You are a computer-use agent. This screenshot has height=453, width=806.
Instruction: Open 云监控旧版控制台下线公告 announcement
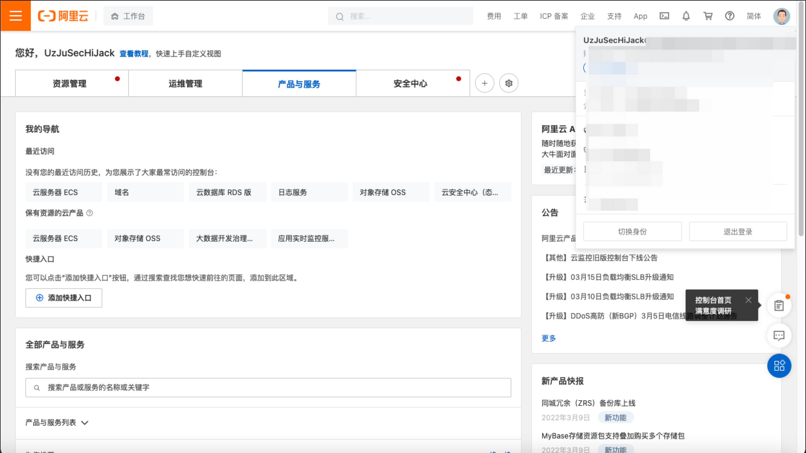click(x=599, y=258)
